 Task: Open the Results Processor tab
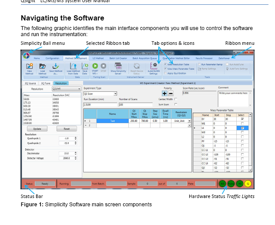point(204,58)
